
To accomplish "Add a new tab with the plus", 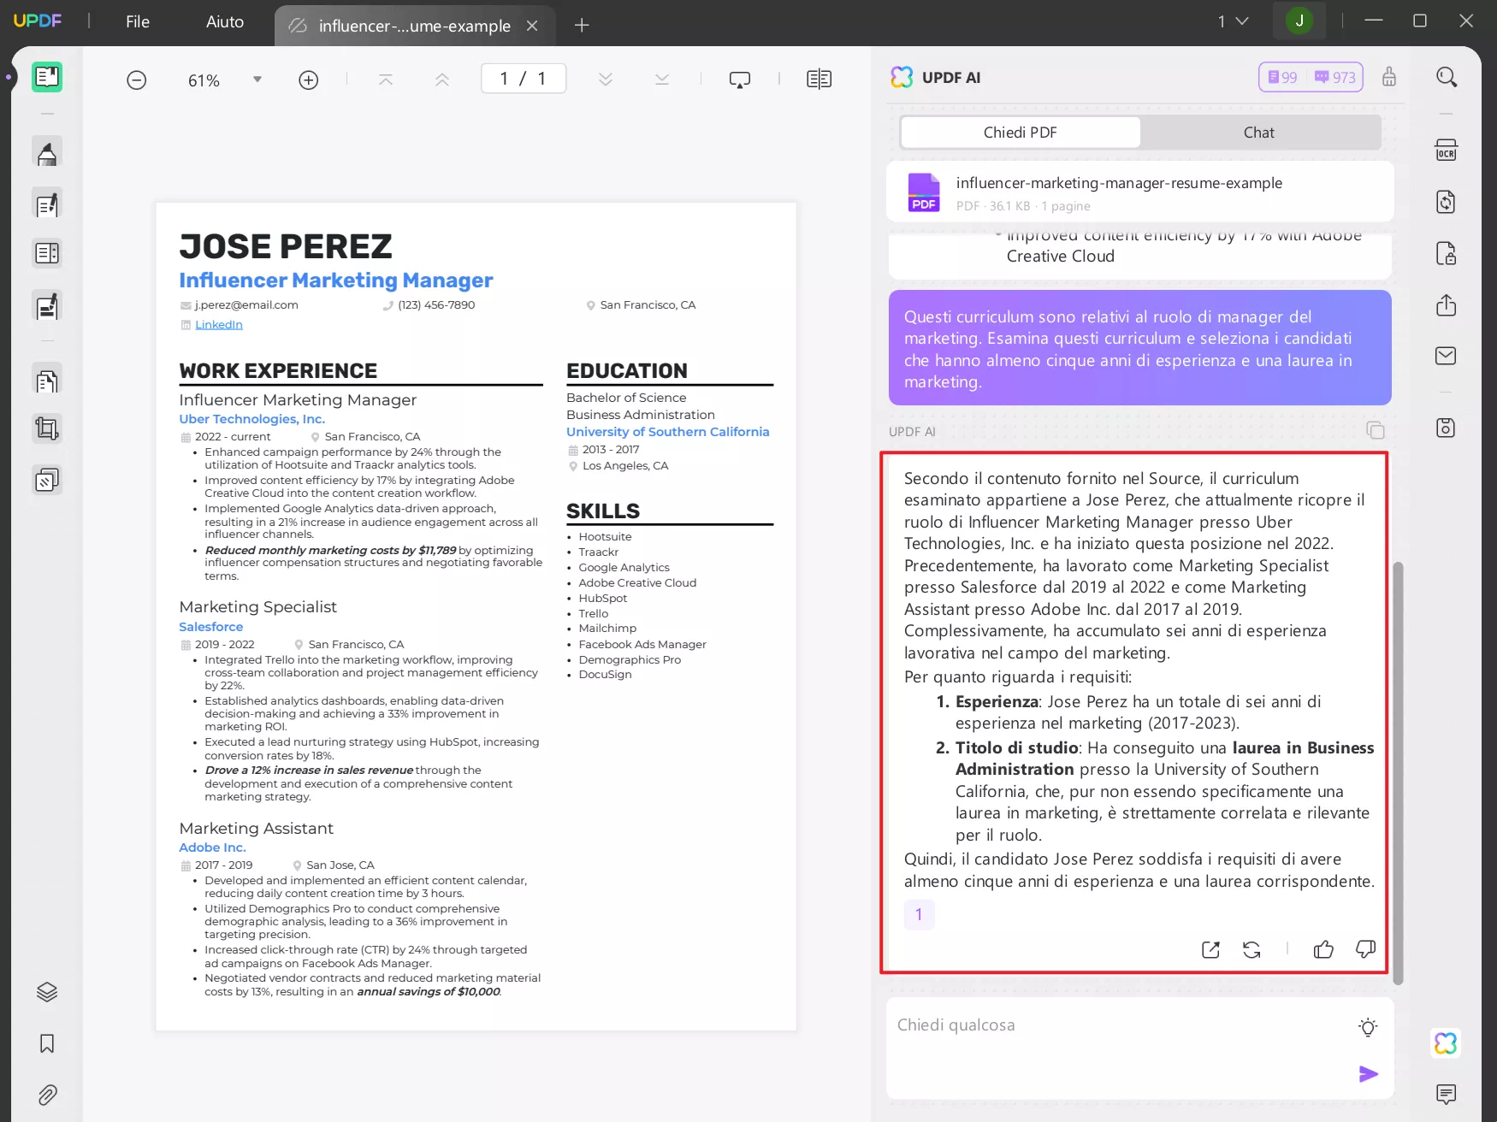I will coord(582,26).
